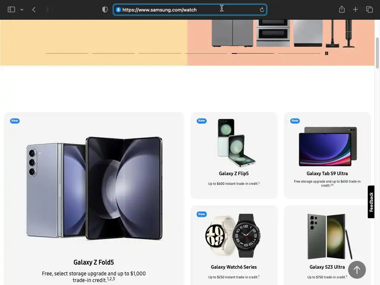Pause the banner carousel
Image resolution: width=380 pixels, height=285 pixels.
click(x=327, y=53)
